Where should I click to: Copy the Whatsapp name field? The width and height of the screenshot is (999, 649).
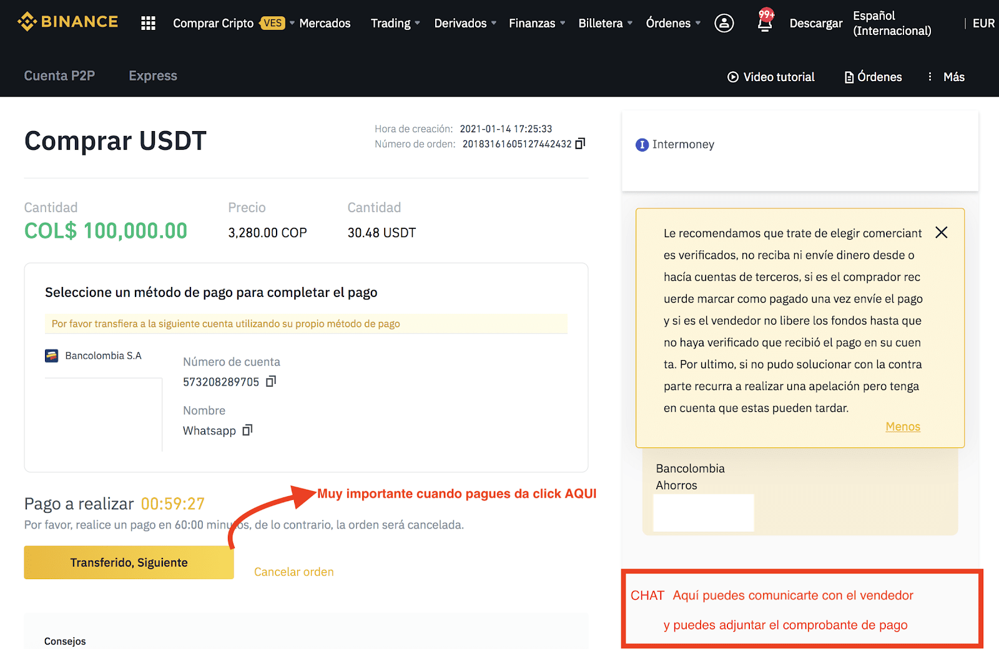pyautogui.click(x=247, y=430)
